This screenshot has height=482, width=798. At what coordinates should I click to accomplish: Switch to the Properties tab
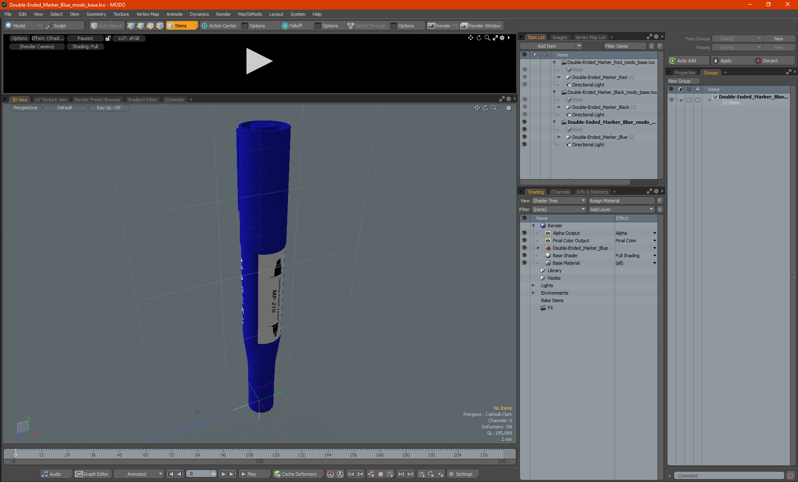pos(685,73)
